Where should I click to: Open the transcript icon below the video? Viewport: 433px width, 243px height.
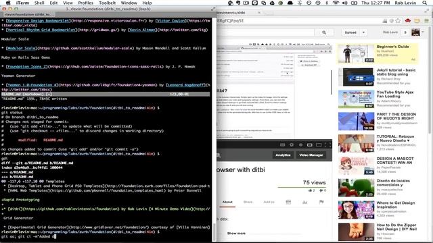288,202
